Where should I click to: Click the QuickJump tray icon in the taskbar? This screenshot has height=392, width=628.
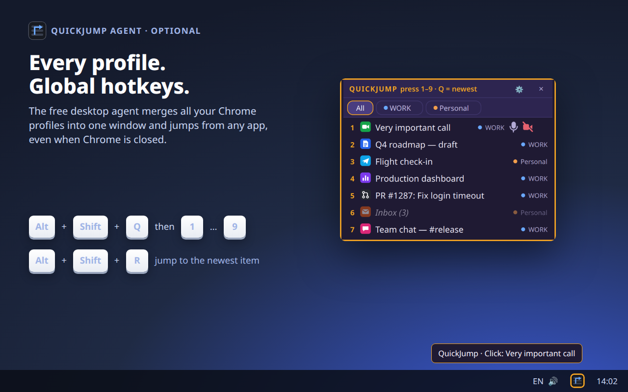coord(577,381)
